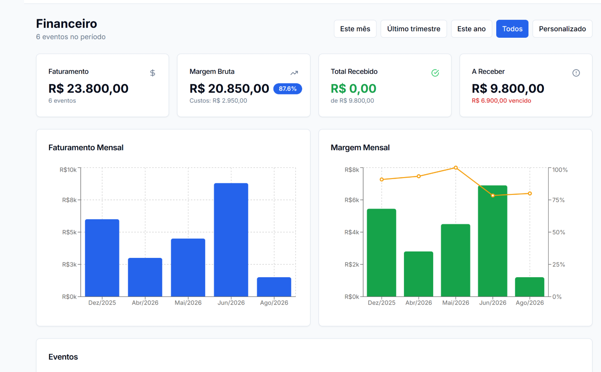The height and width of the screenshot is (372, 601).
Task: Click green check circle icon on Total Recebido
Action: click(435, 73)
